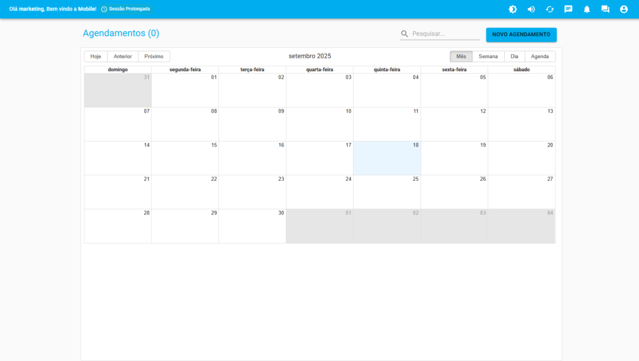Advance to next month with Próximo
Viewport: 639px width, 361px height.
click(x=154, y=57)
